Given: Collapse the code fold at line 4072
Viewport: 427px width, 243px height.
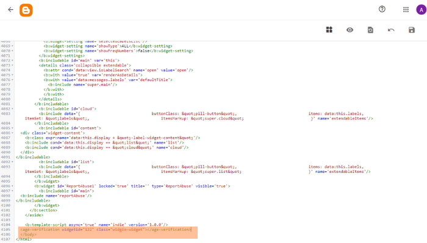Looking at the screenshot, I should tap(13, 61).
